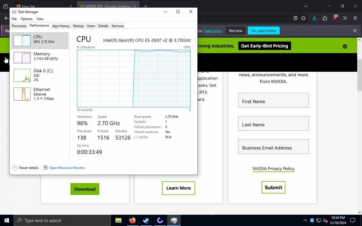The height and width of the screenshot is (226, 362).
Task: Submit the NVIDIA newsletter form
Action: 273,187
